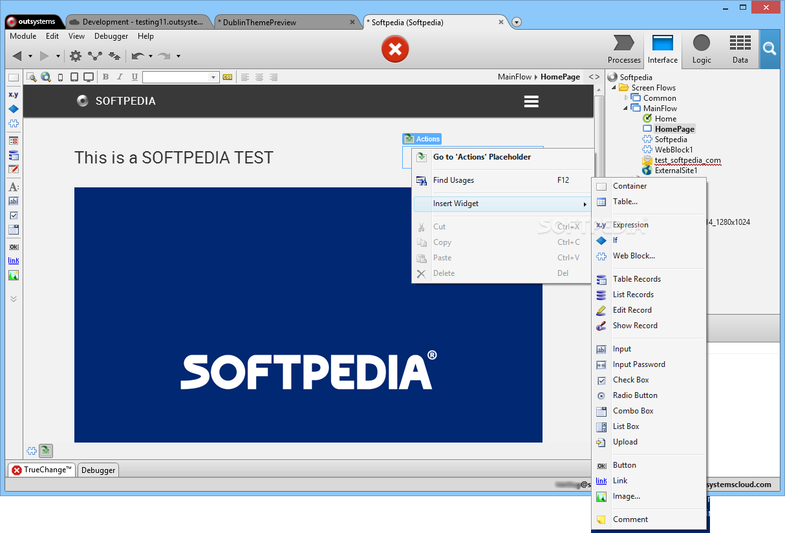Image resolution: width=785 pixels, height=533 pixels.
Task: Expand more widgets chevron in toolbox
Action: [x=14, y=299]
